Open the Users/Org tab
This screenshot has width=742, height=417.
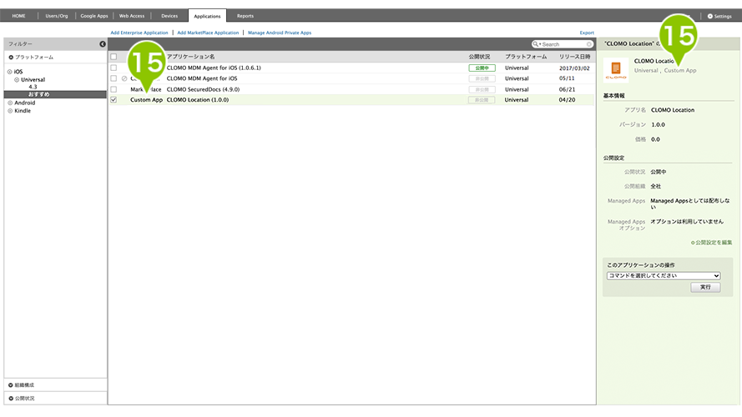point(56,16)
